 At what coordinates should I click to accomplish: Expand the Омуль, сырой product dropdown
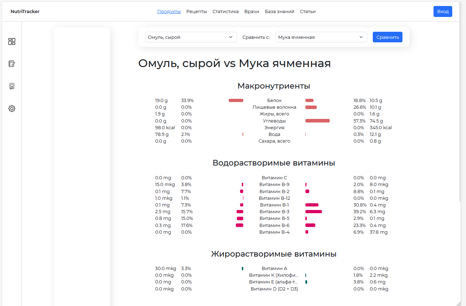tap(191, 37)
